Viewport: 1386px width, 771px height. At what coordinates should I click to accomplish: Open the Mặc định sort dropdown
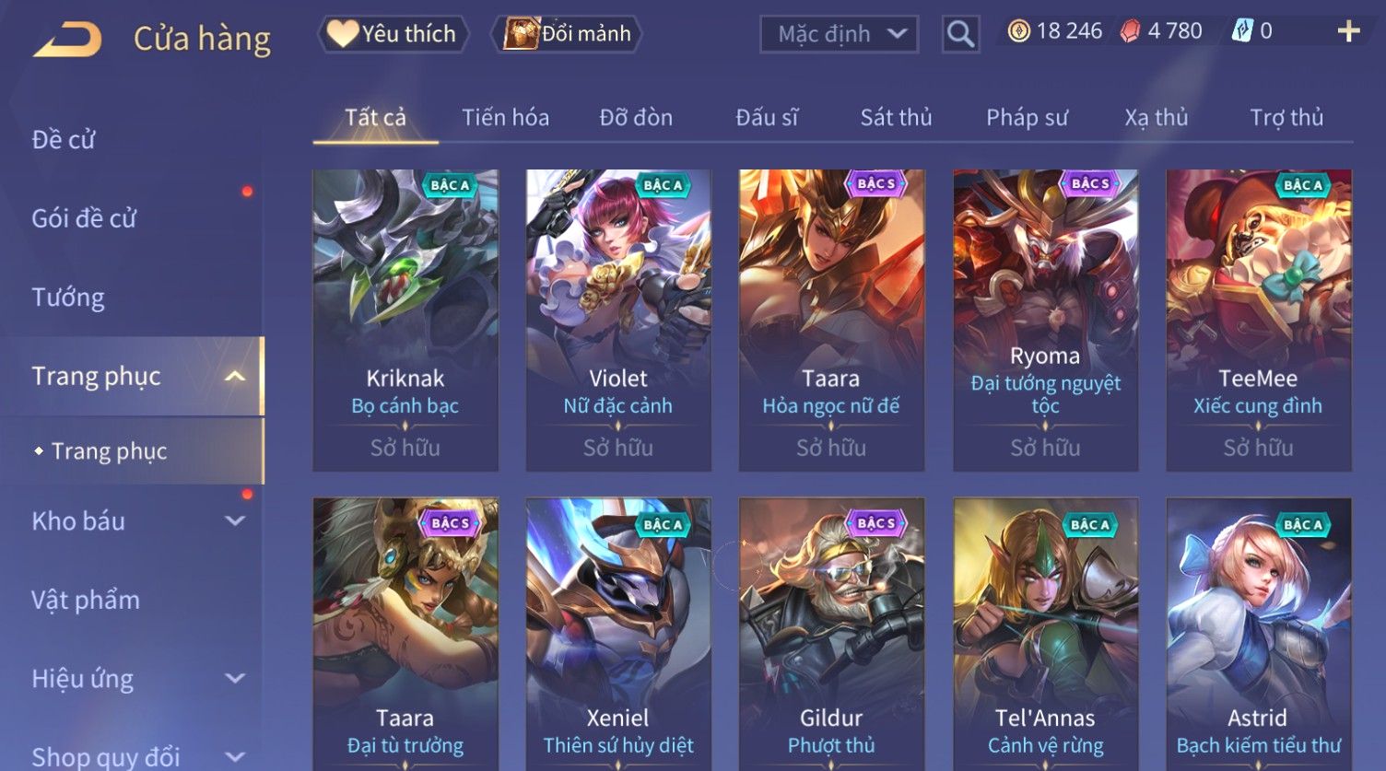coord(839,34)
